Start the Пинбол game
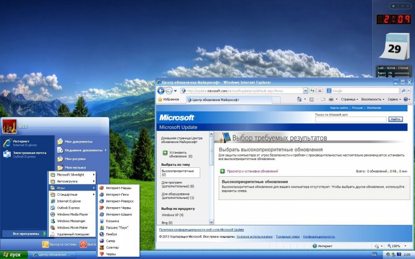The height and width of the screenshot is (259, 415). (x=119, y=234)
